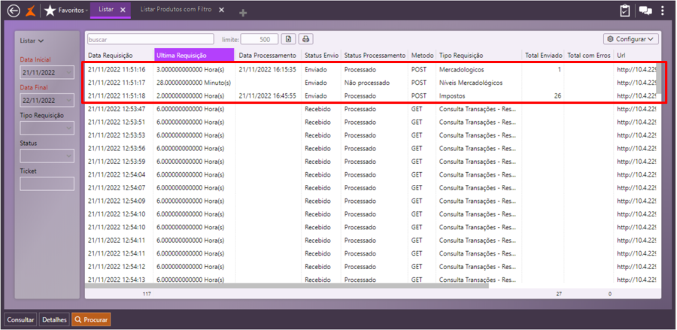Image resolution: width=677 pixels, height=330 pixels.
Task: Sort by Metodo column header
Action: (x=422, y=55)
